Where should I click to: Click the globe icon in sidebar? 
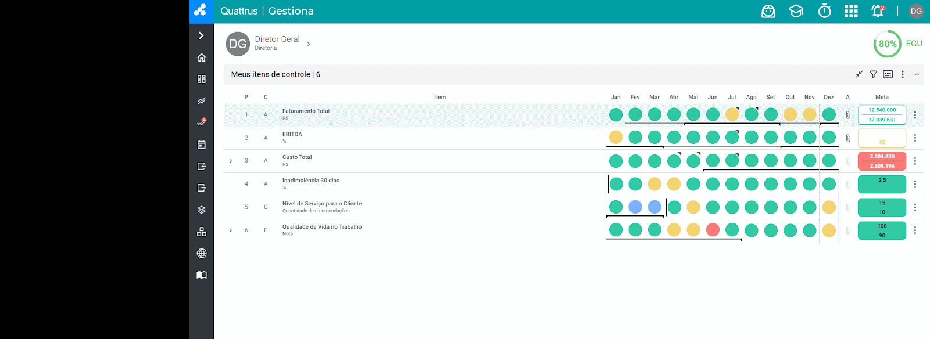pos(202,253)
